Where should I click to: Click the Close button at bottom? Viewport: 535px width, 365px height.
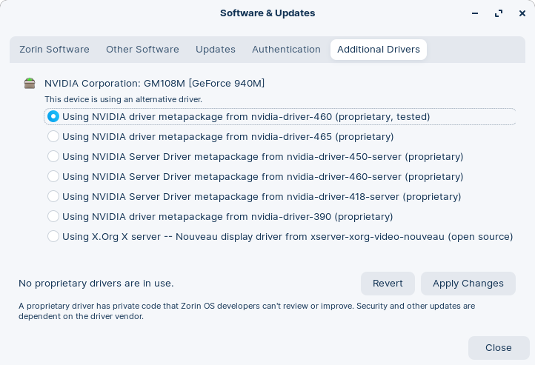point(499,348)
